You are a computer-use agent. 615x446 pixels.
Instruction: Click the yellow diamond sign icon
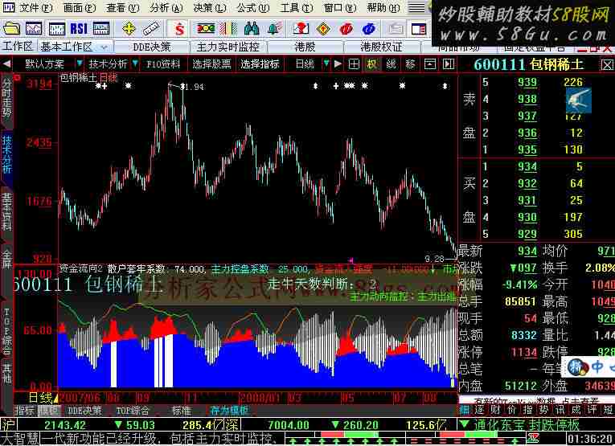pyautogui.click(x=323, y=29)
